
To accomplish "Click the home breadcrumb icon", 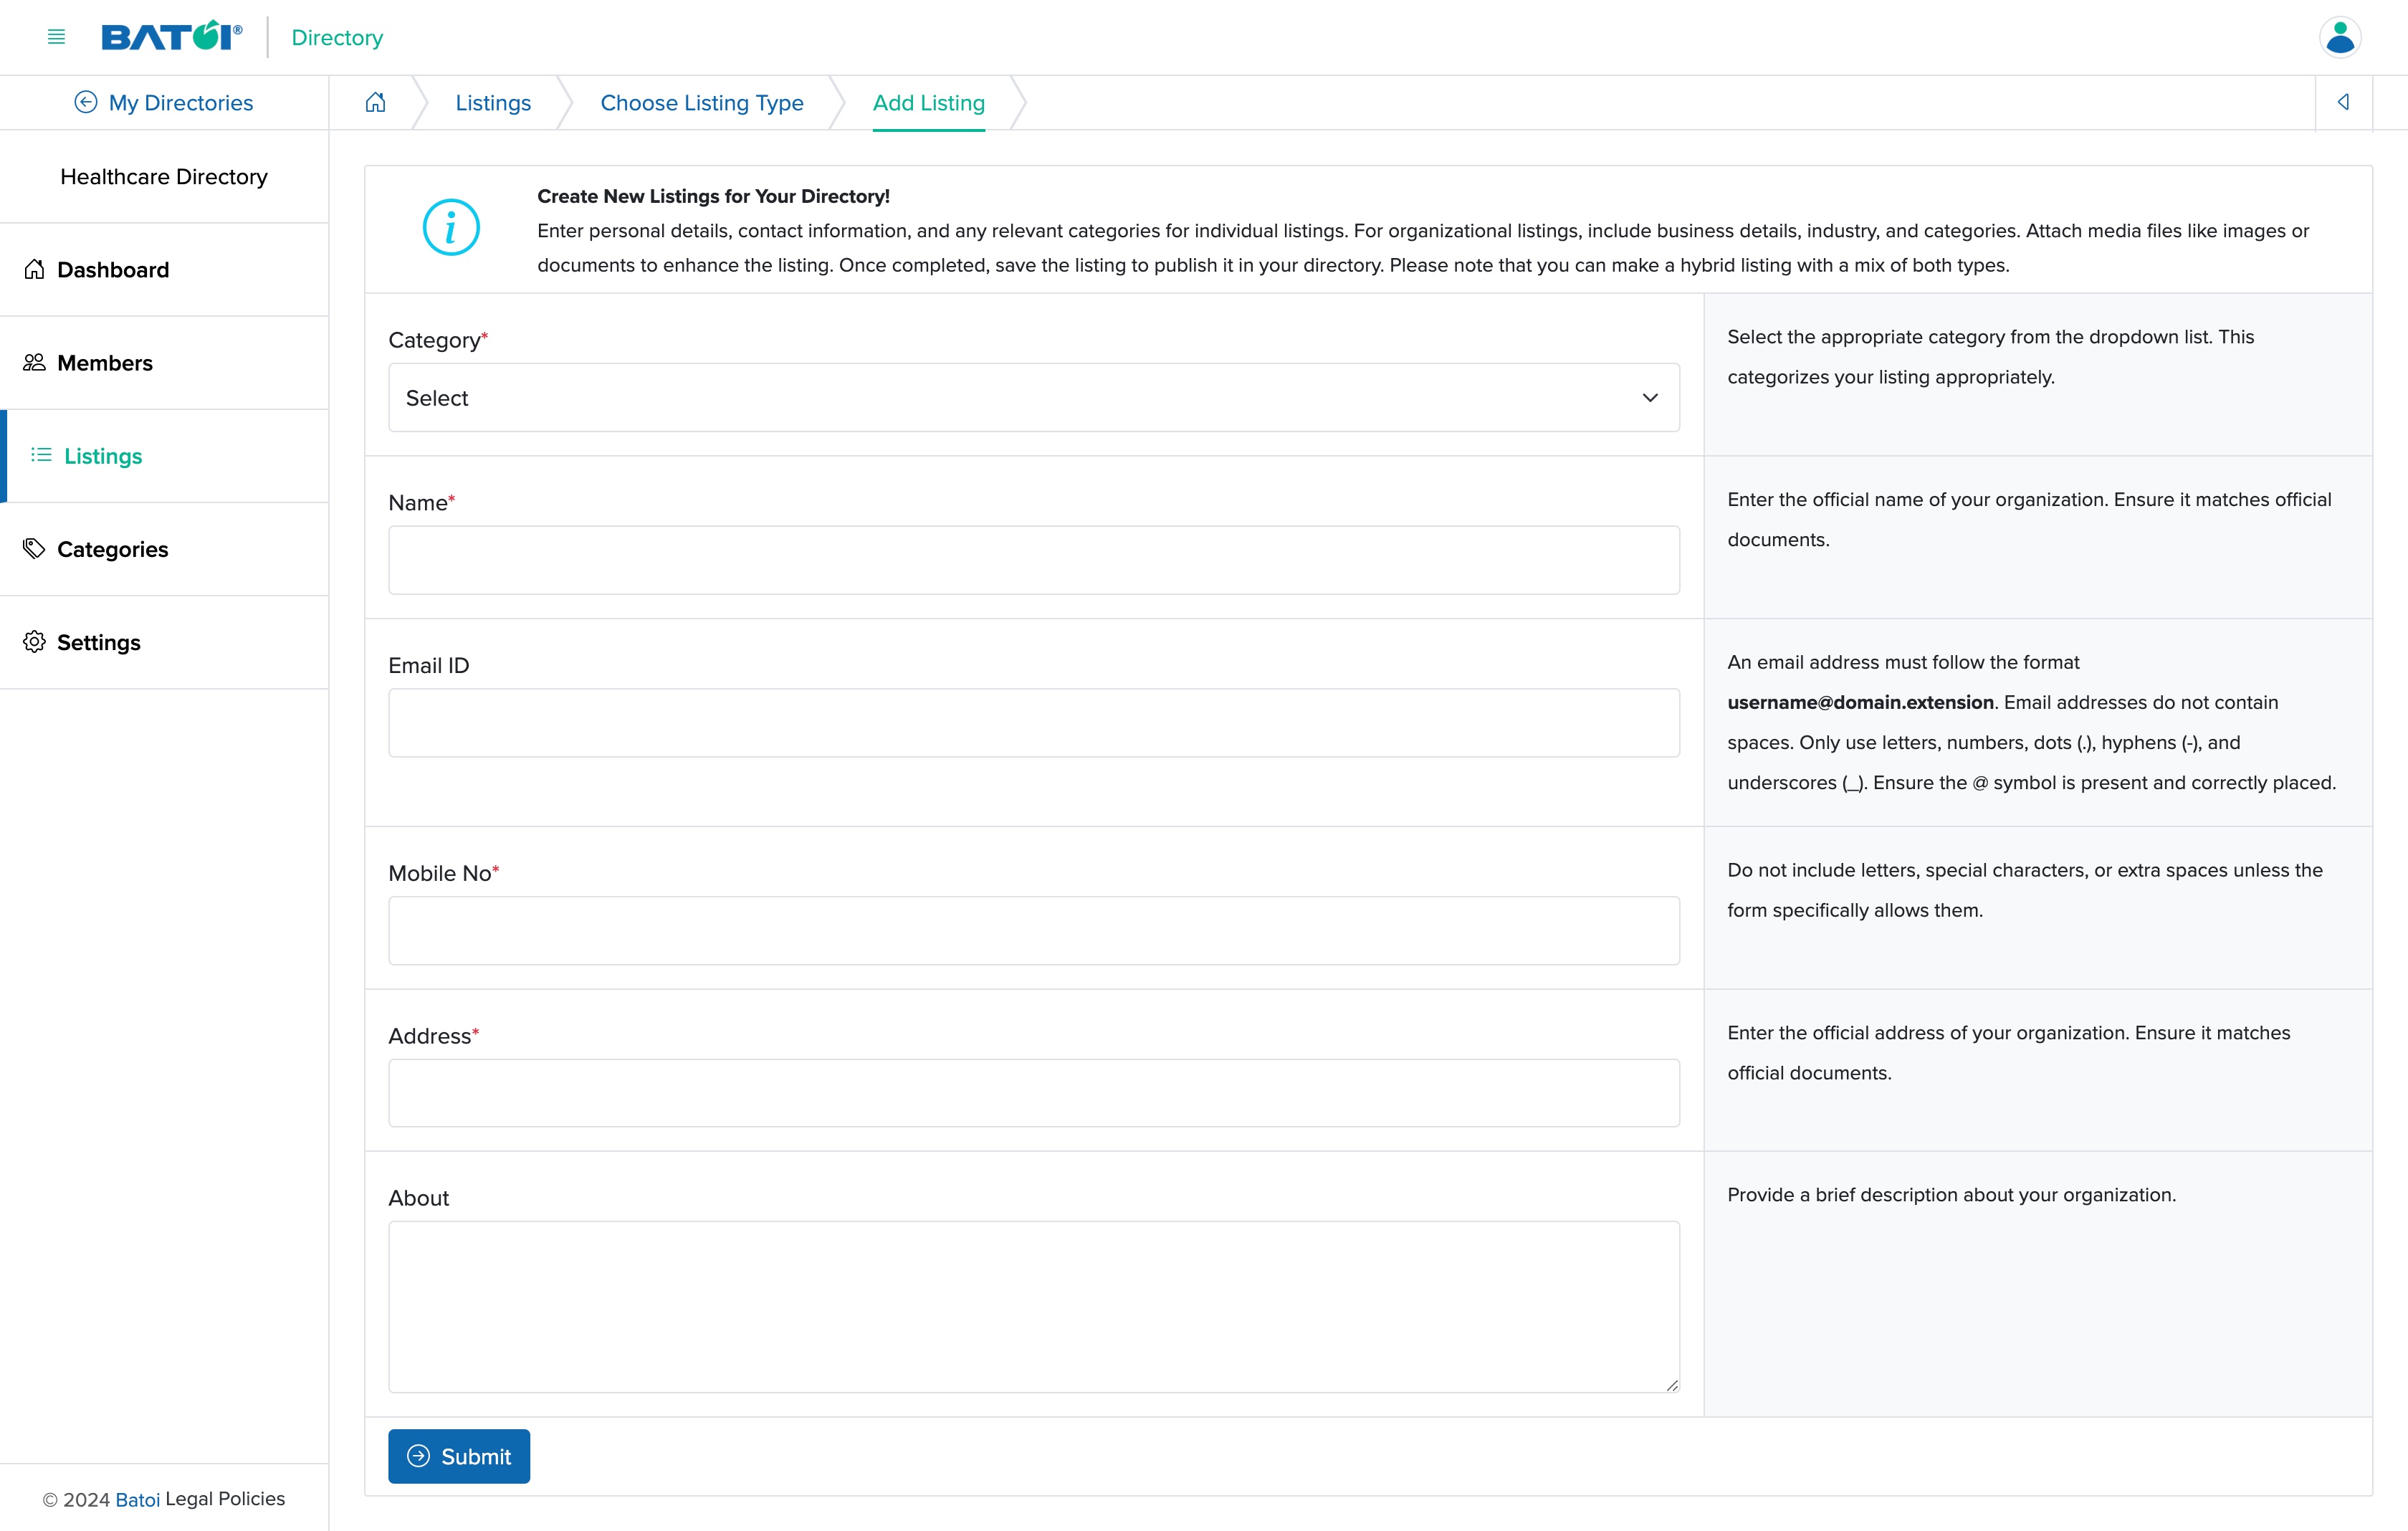I will click(x=376, y=102).
